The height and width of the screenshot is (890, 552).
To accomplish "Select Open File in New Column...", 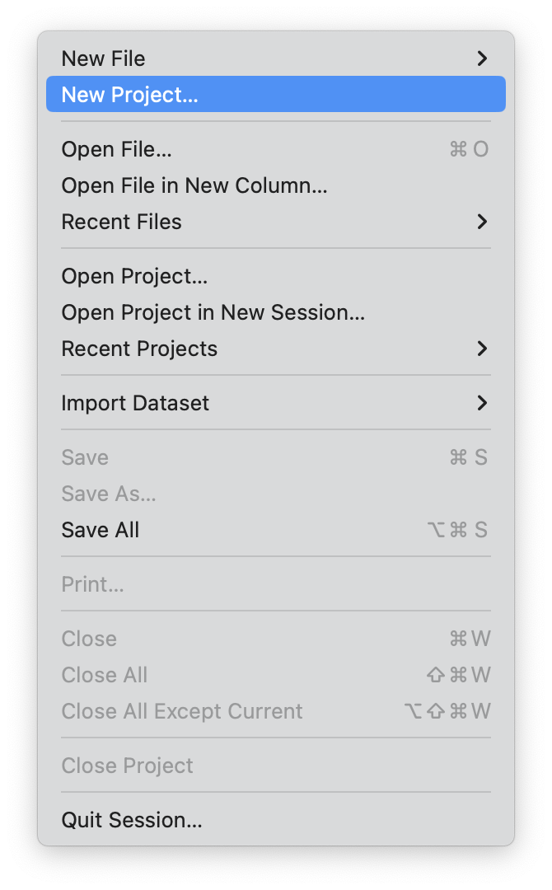I will 194,185.
